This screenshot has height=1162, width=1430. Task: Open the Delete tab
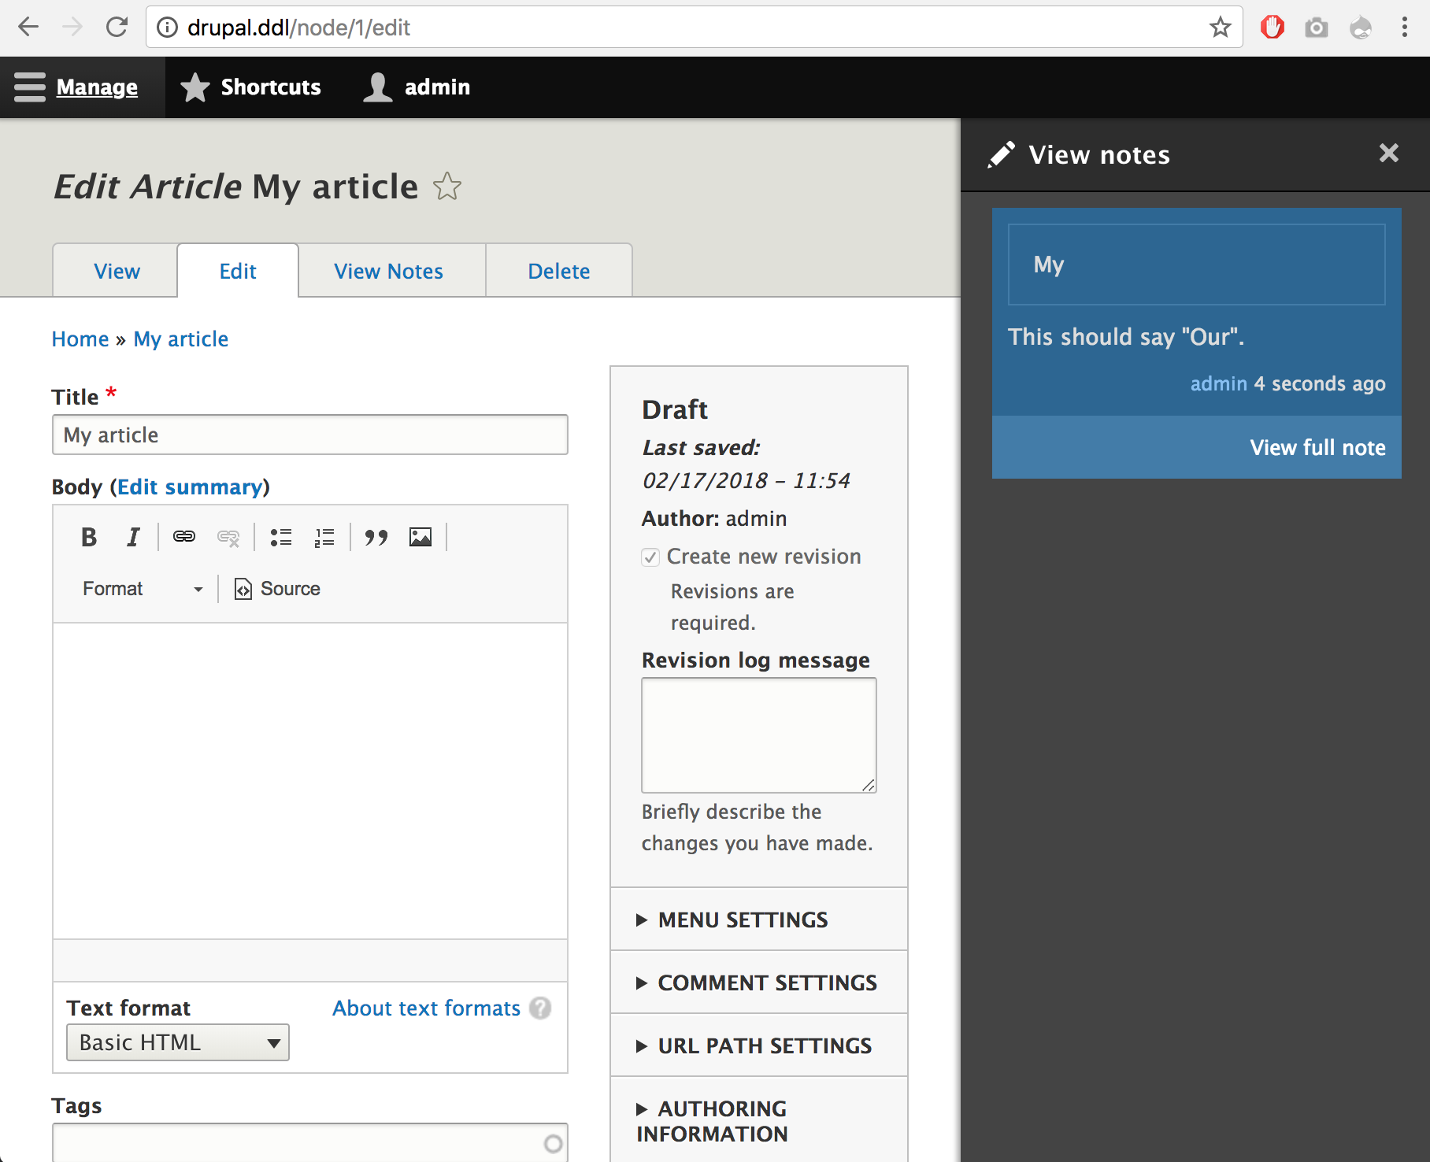coord(558,272)
